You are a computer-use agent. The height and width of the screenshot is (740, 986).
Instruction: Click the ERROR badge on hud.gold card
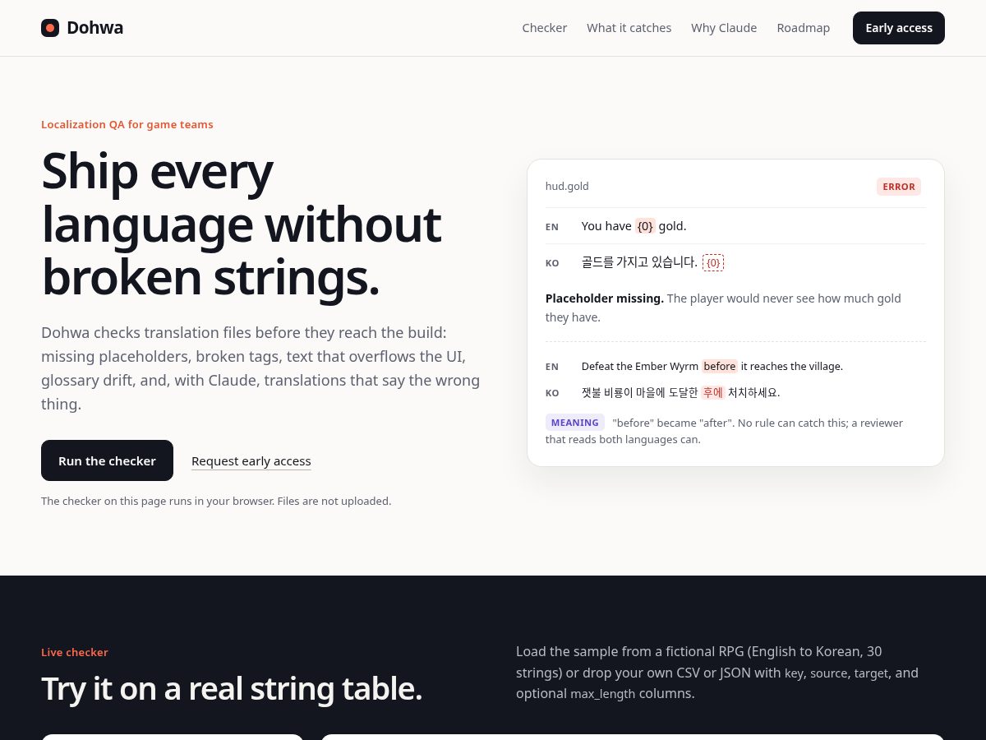point(899,187)
